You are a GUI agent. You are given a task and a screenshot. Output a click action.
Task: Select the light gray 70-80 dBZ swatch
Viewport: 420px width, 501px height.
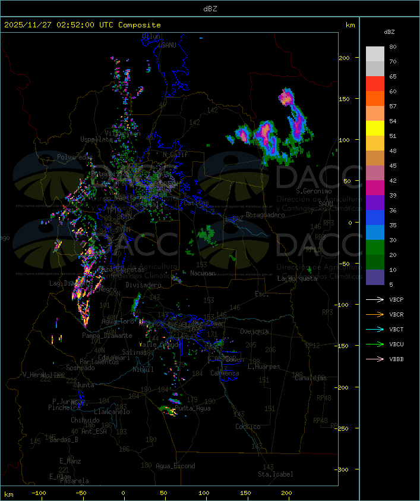pos(375,54)
